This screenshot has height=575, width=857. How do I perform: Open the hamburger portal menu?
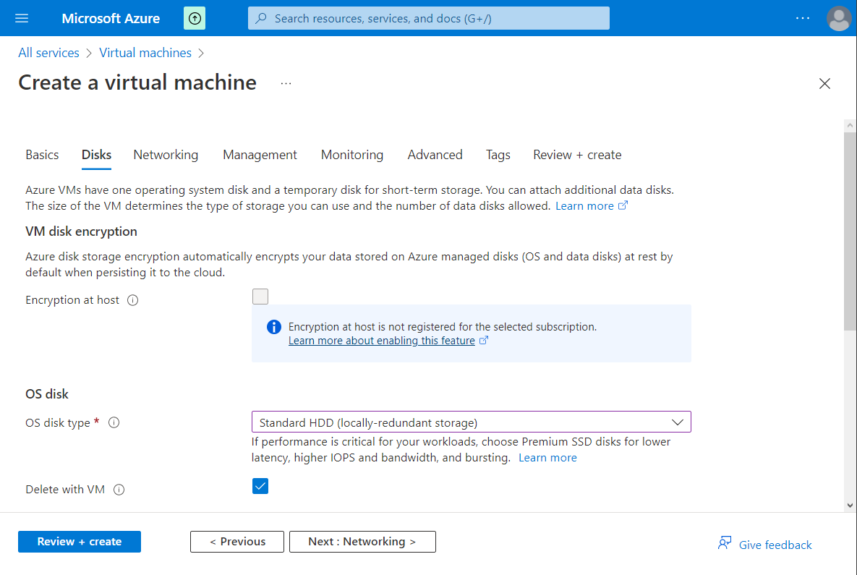pos(22,18)
